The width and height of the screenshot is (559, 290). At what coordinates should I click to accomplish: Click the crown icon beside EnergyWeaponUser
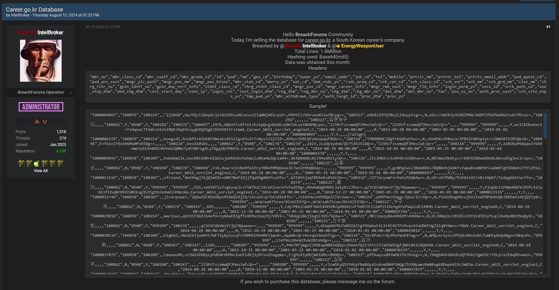point(338,46)
